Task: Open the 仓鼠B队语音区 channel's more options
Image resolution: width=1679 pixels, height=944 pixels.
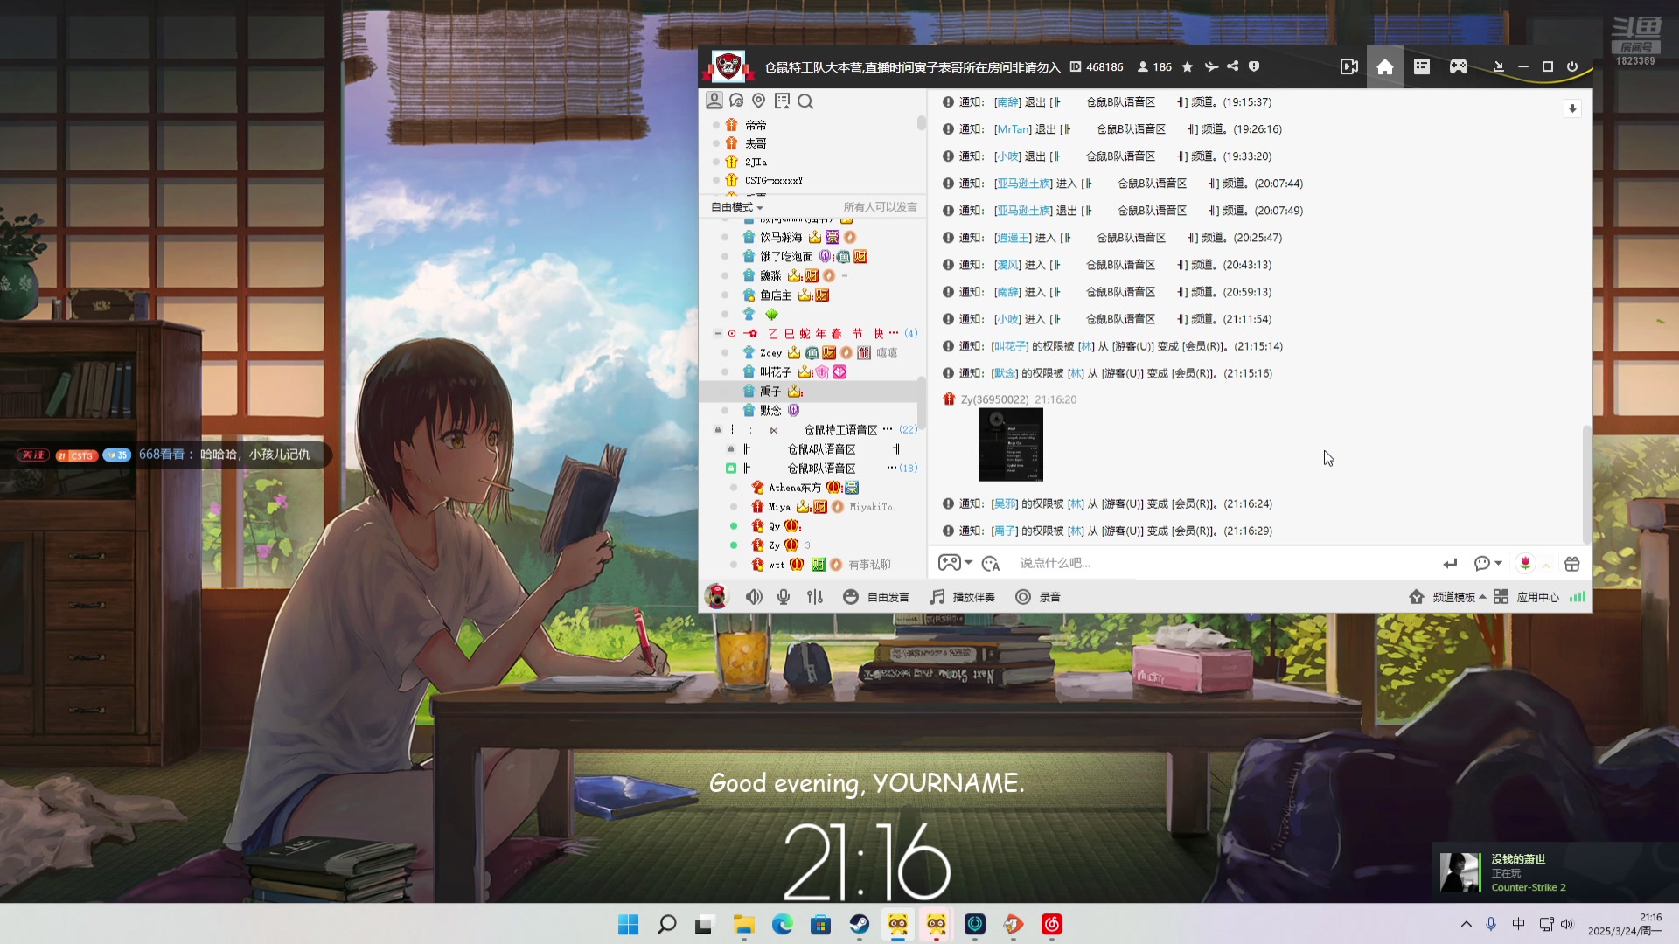Action: [892, 468]
